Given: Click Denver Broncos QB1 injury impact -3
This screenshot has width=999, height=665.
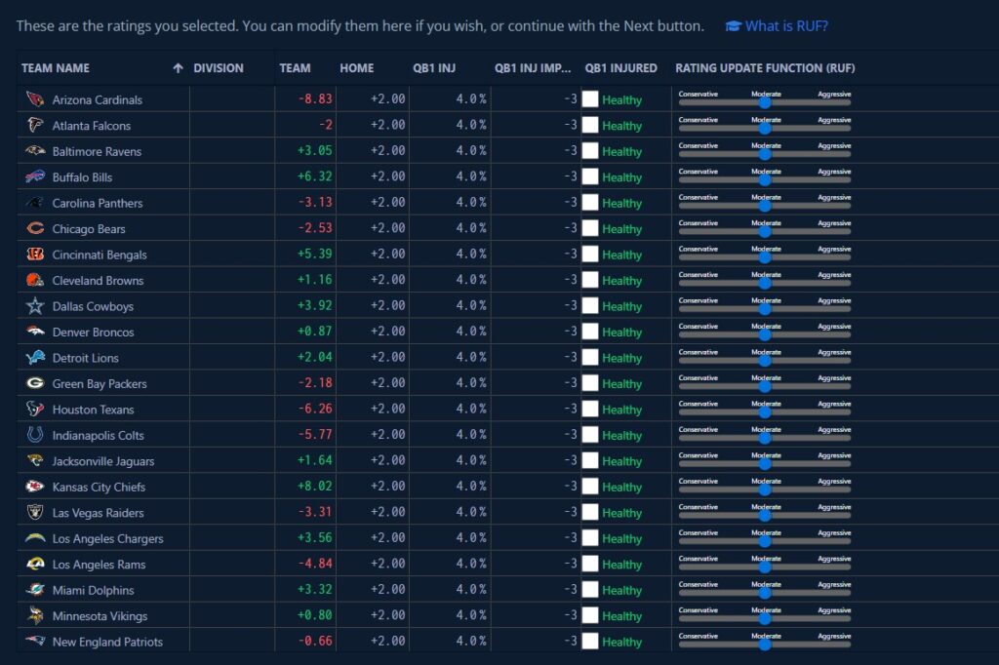Looking at the screenshot, I should click(570, 332).
